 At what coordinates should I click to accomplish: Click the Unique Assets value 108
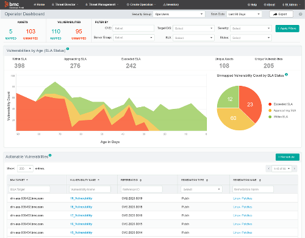tap(224, 66)
